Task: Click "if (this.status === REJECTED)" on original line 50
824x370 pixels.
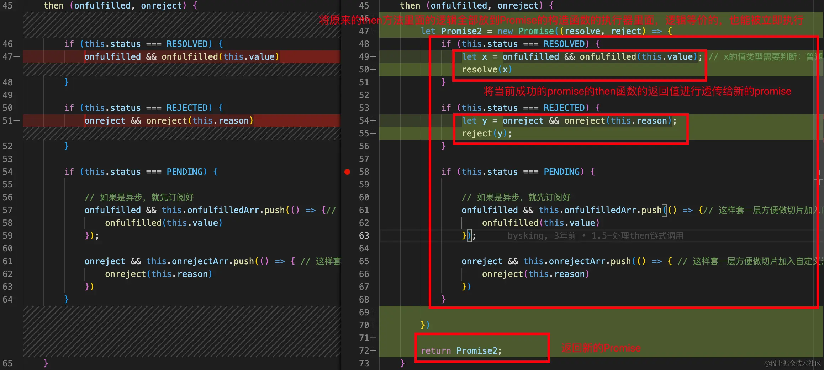Action: (138, 108)
